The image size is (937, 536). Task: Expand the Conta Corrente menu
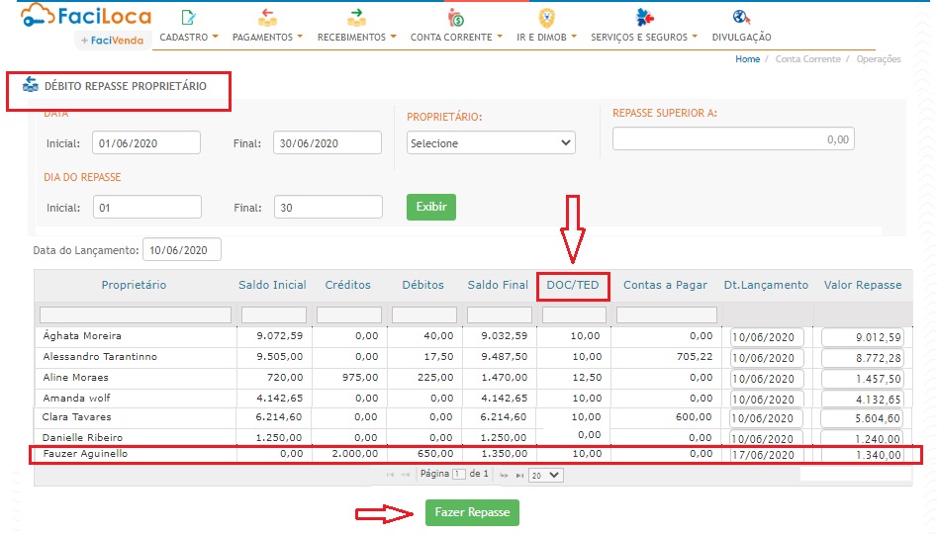[456, 37]
